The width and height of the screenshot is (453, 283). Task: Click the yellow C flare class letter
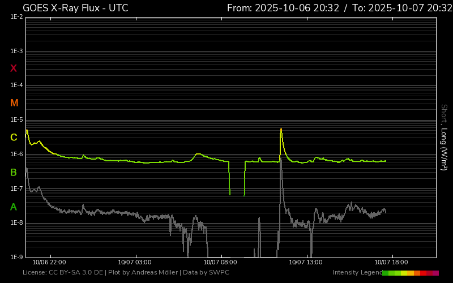point(14,138)
